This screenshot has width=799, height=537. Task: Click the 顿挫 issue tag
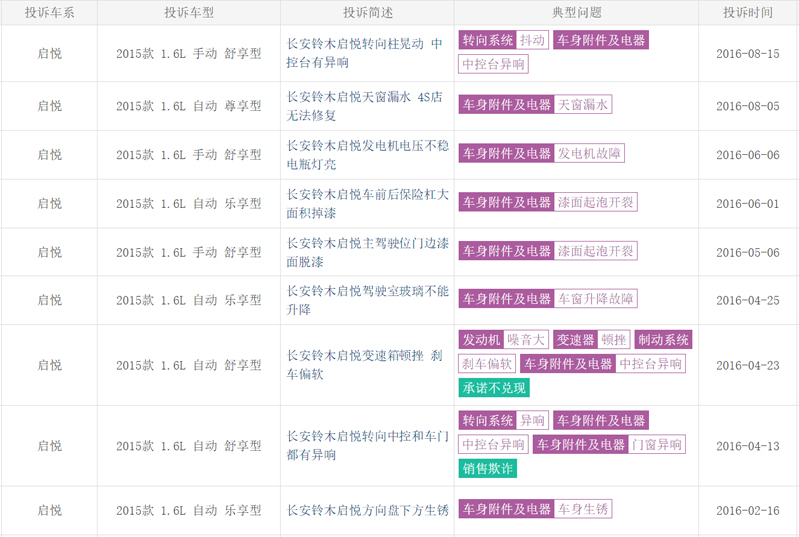(x=614, y=339)
